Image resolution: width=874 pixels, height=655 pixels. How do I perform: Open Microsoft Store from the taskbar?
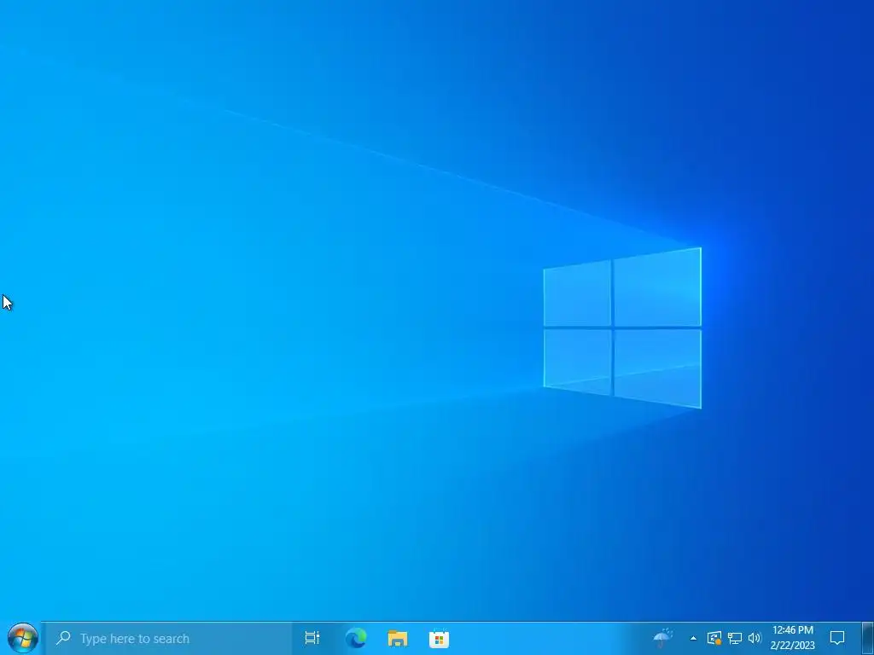(x=440, y=638)
